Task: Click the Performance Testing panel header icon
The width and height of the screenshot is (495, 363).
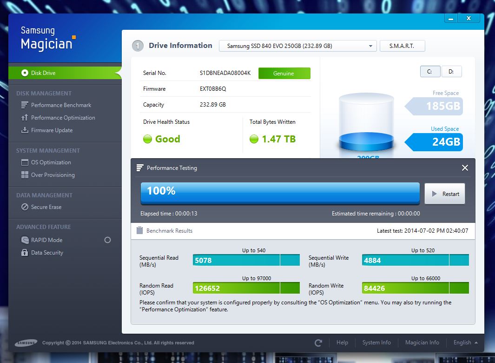Action: (139, 168)
